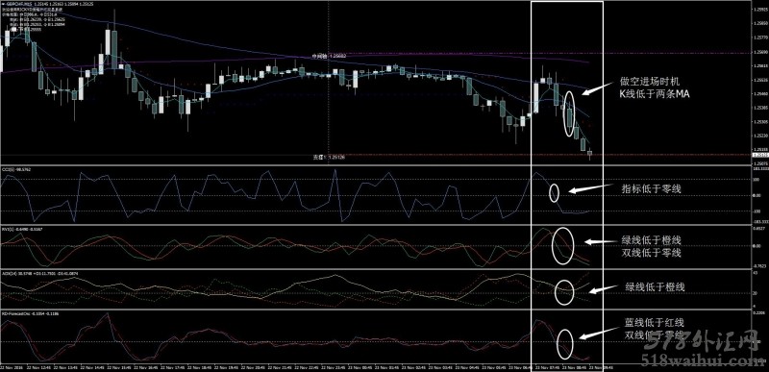Click the triangle before GBPCHF,M15 chart title
The width and height of the screenshot is (769, 372).
click(3, 4)
